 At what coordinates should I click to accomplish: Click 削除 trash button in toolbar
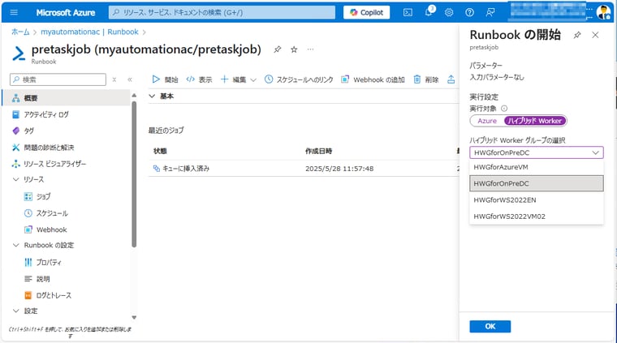(x=426, y=79)
